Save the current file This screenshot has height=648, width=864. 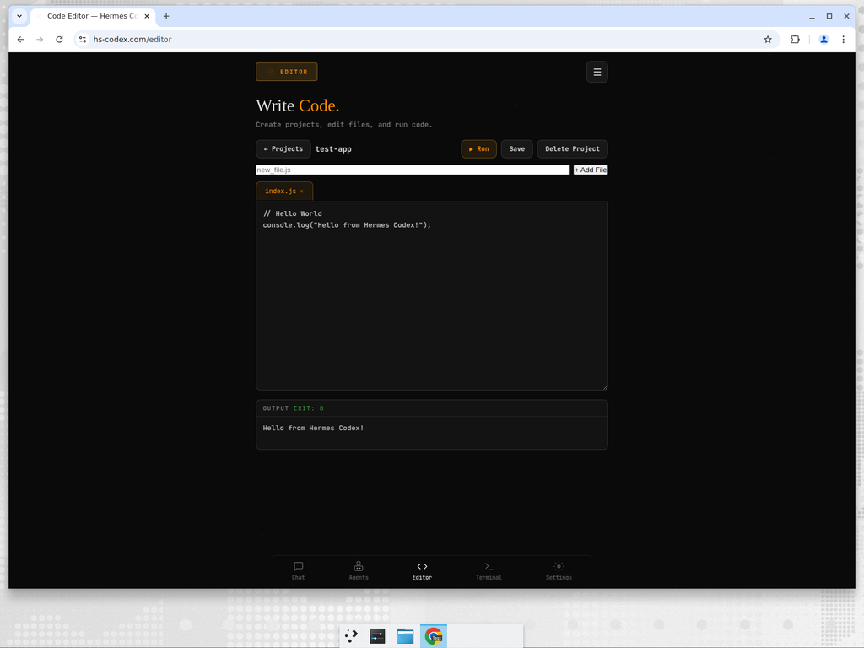pyautogui.click(x=517, y=148)
